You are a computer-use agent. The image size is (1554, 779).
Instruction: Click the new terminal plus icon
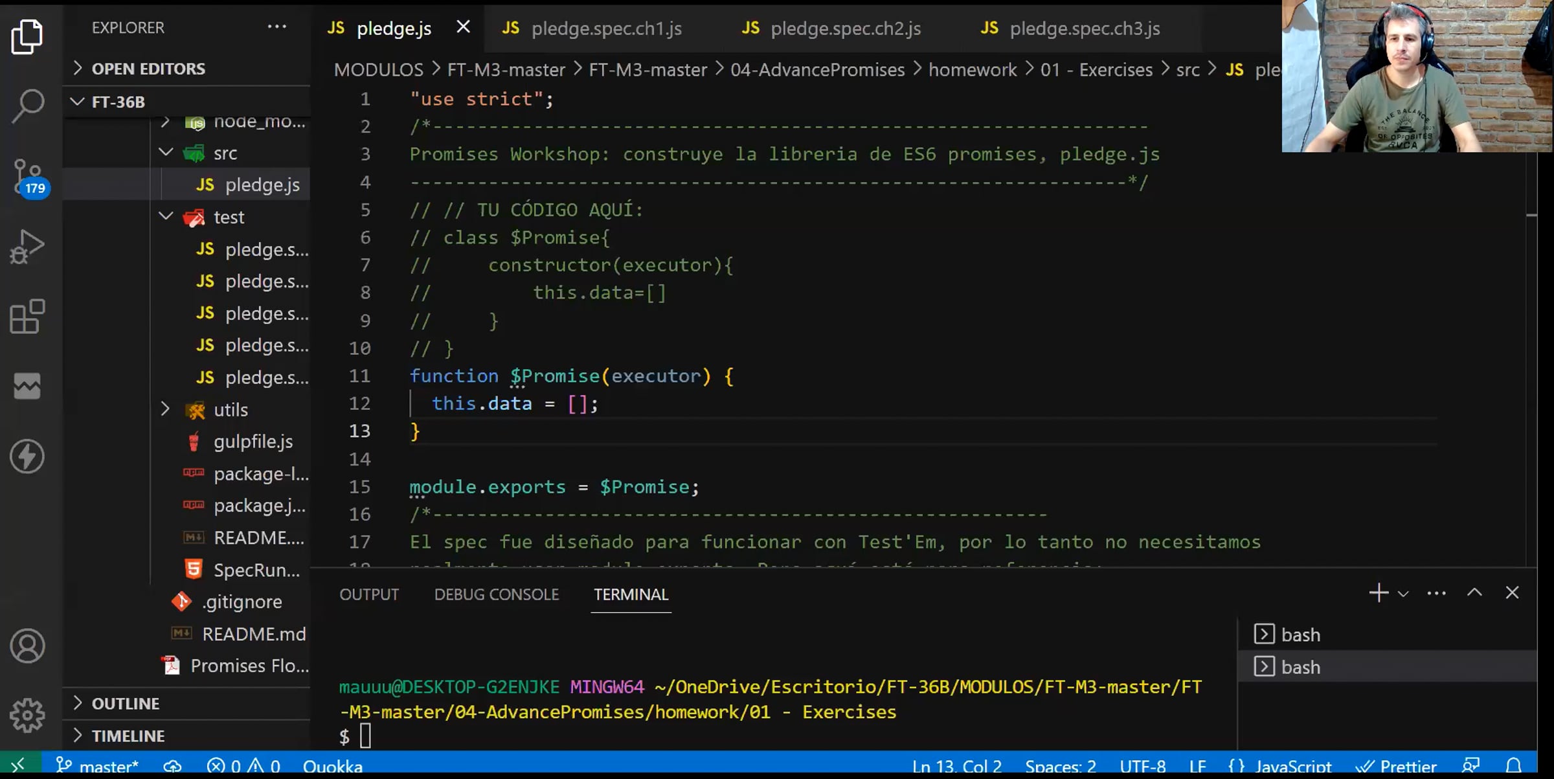[1379, 593]
